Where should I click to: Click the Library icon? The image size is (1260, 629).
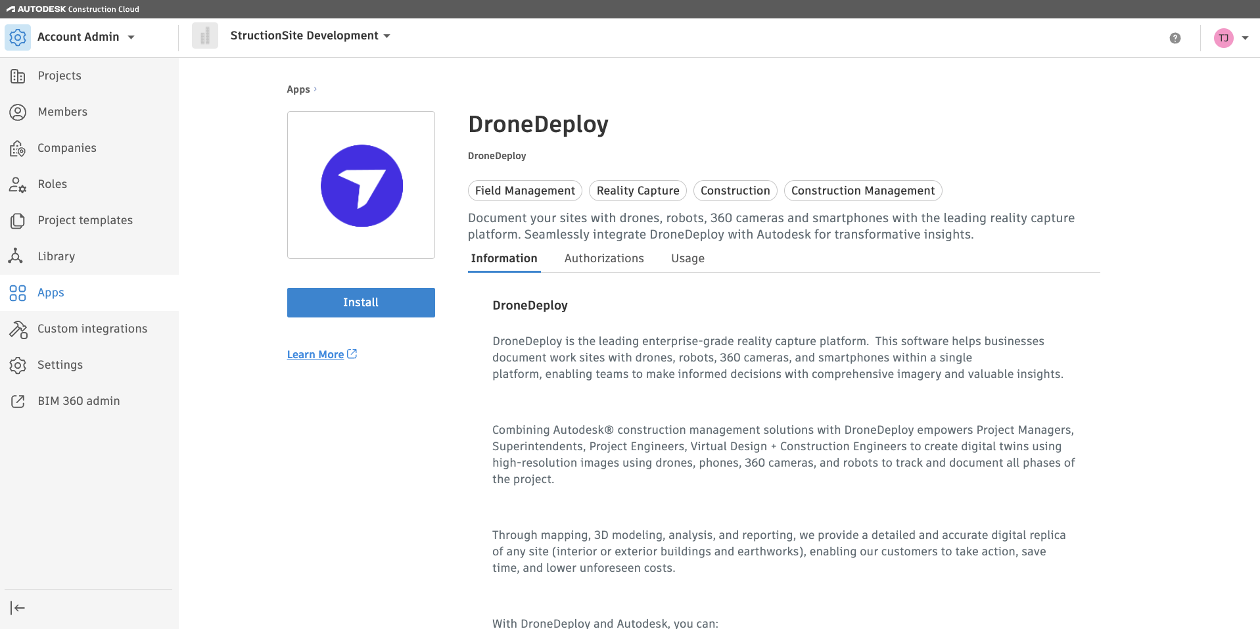click(x=16, y=256)
